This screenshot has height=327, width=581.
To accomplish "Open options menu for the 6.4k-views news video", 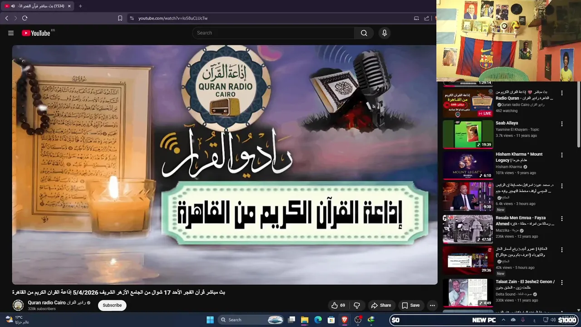I will pos(562,186).
